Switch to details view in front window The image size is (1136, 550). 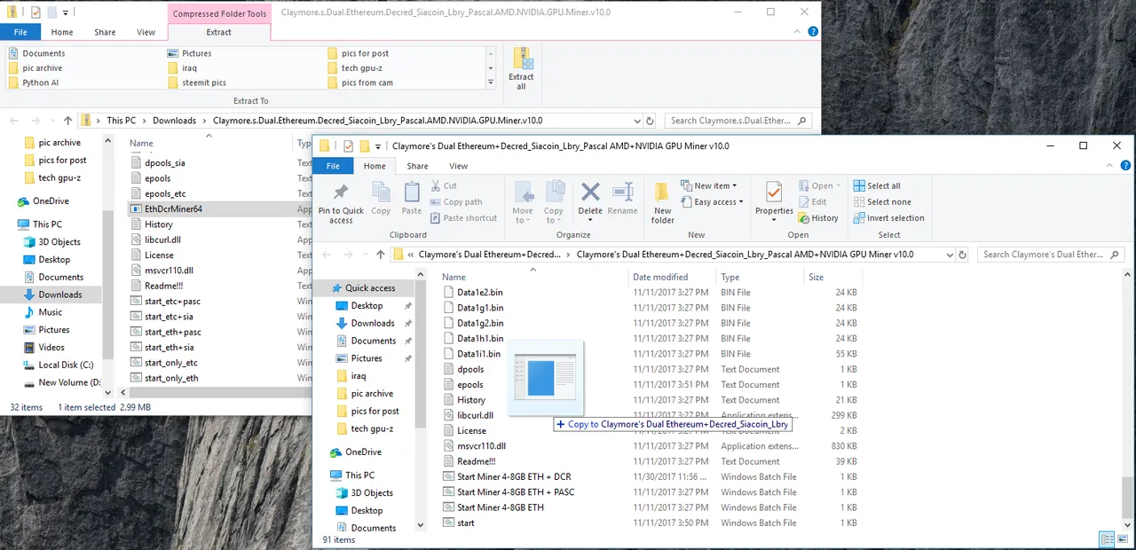1107,538
